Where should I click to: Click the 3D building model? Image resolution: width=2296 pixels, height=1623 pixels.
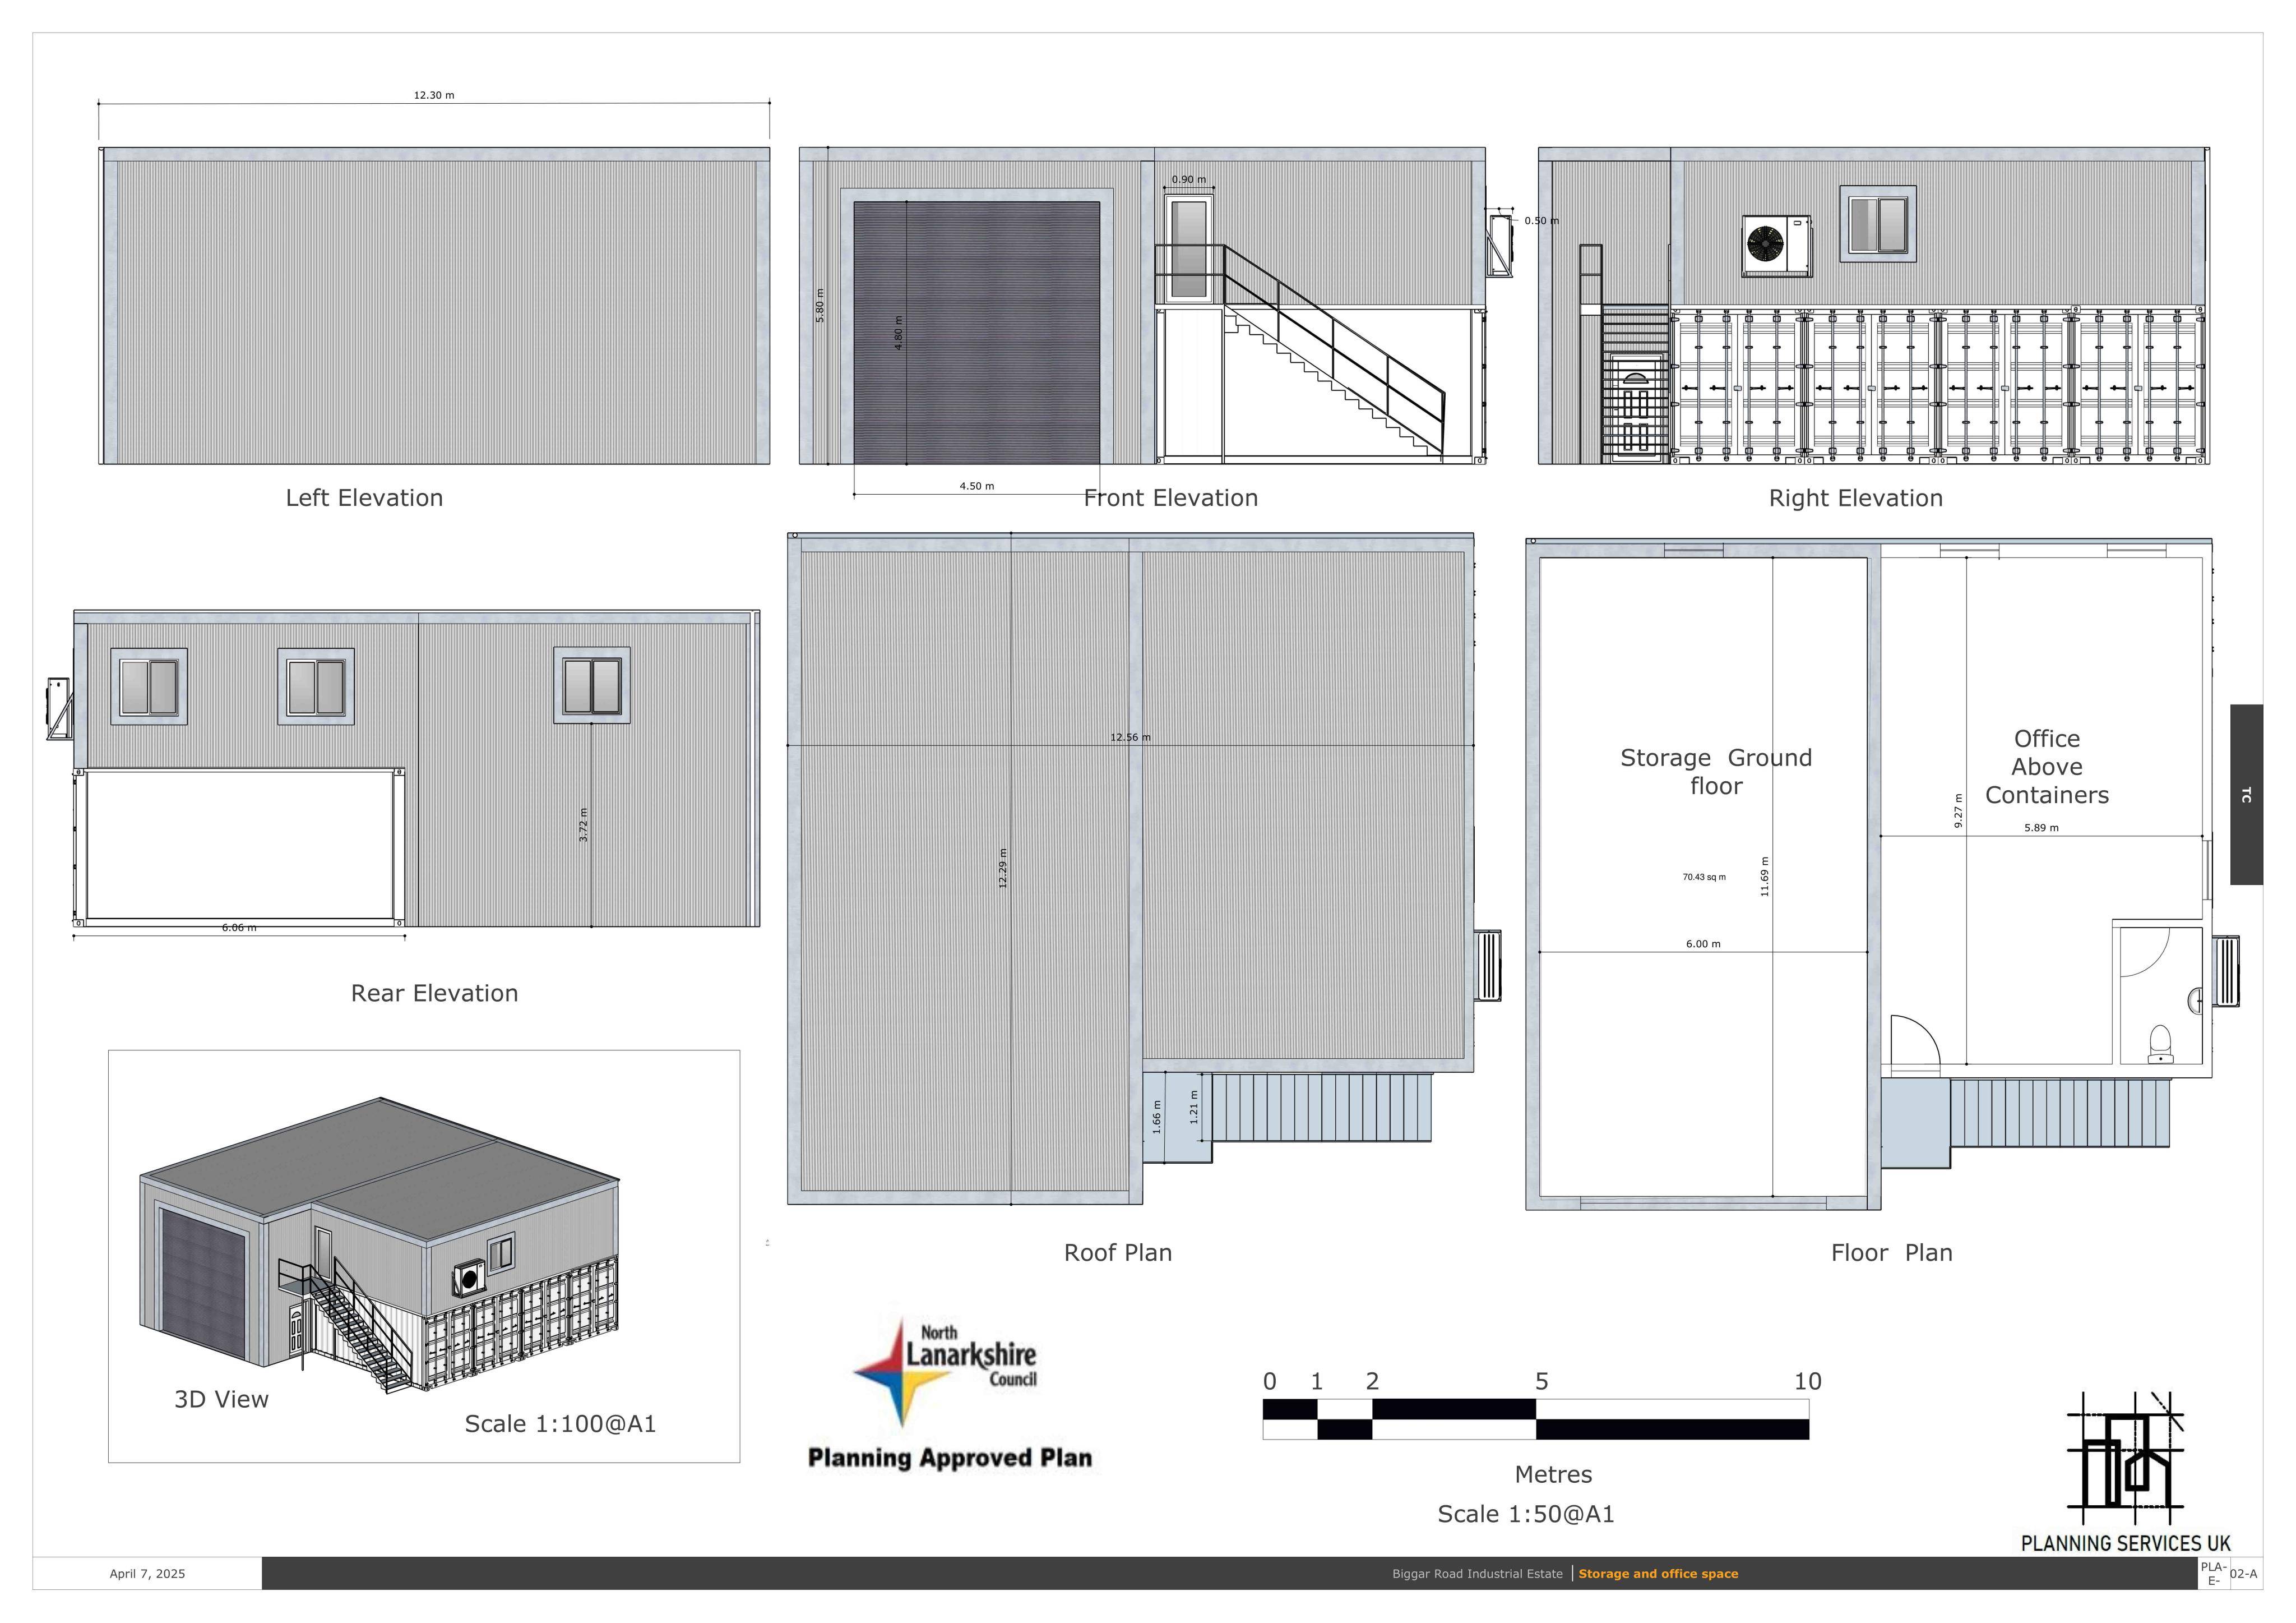379,1245
